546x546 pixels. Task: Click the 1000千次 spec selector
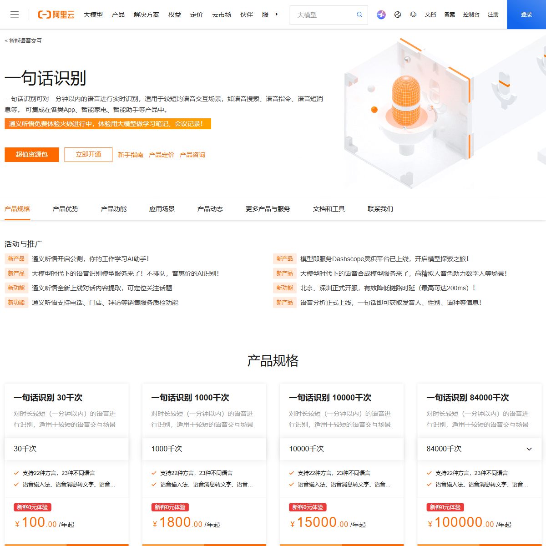(x=204, y=449)
